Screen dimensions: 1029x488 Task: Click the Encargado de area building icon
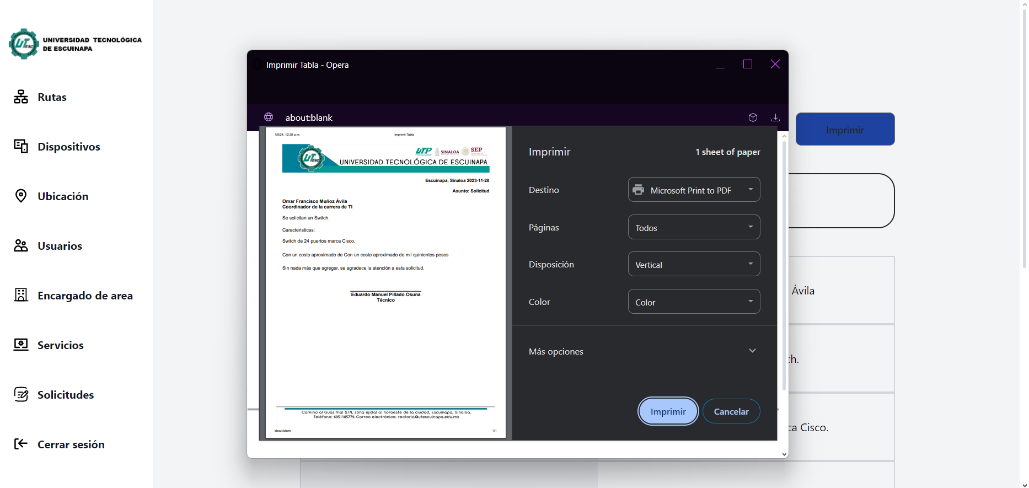(x=21, y=295)
